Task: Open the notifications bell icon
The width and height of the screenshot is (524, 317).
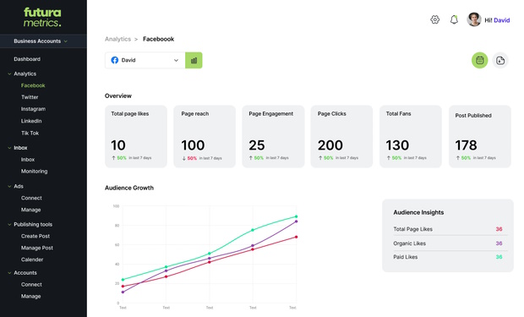Action: tap(454, 19)
